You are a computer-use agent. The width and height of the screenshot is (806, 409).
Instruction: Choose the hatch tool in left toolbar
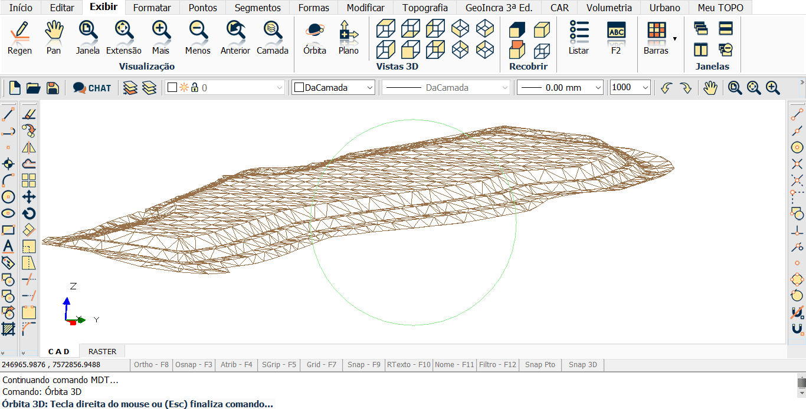8,329
